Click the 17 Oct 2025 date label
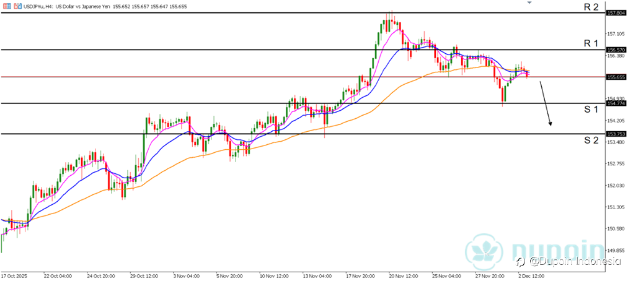Screen dimensions: 628x281 (x=13, y=276)
